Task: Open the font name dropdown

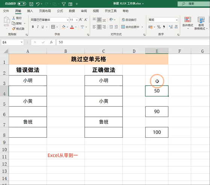Action: coord(68,20)
